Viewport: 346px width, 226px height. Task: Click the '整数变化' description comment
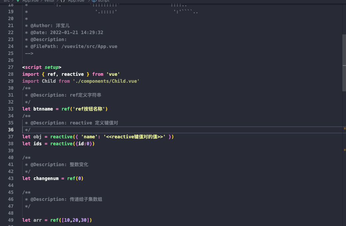pos(79,164)
